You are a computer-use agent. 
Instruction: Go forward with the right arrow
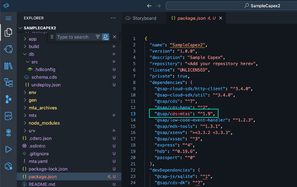pyautogui.click(x=159, y=6)
